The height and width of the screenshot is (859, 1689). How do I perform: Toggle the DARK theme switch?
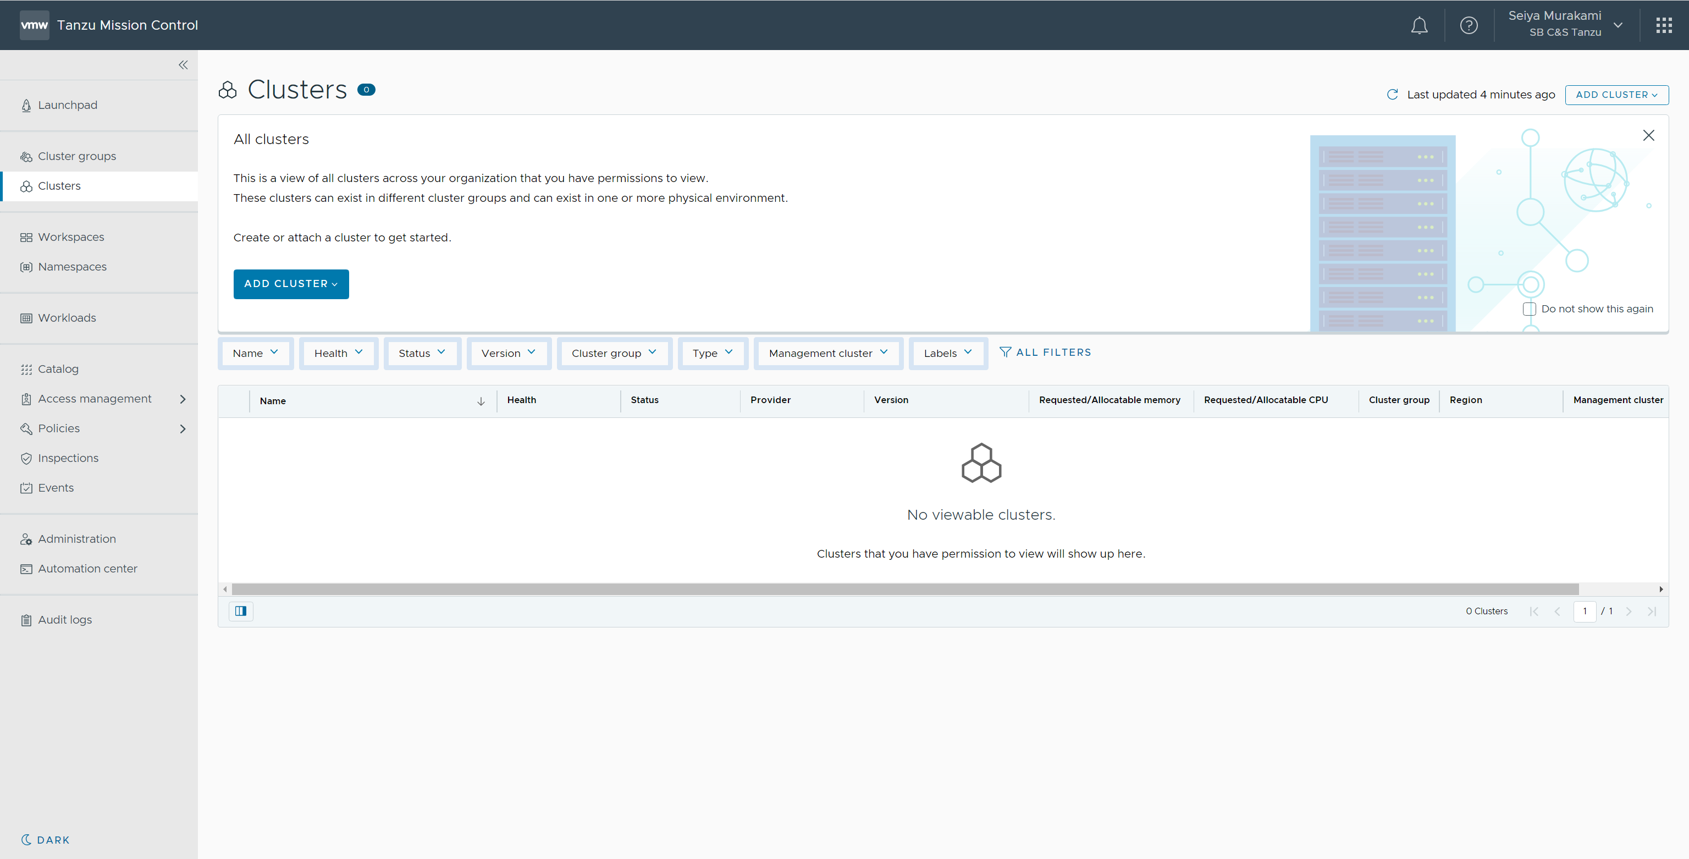[45, 840]
